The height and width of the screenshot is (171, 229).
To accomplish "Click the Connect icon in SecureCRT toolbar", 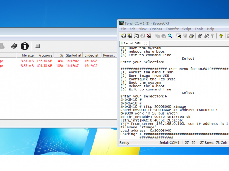I will pos(123,36).
